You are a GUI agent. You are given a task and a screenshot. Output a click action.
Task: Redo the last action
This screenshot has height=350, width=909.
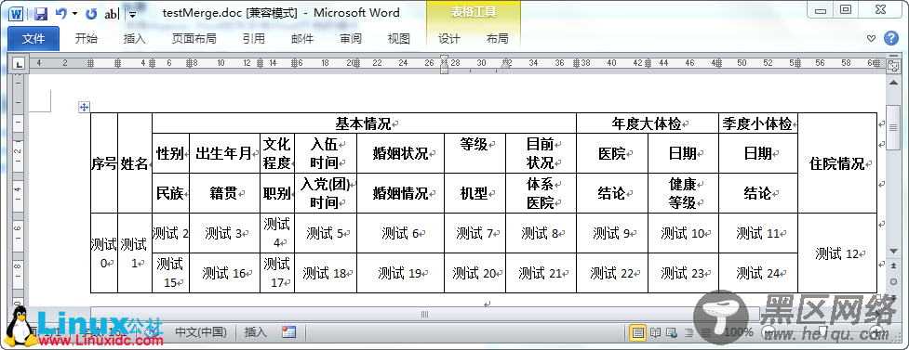91,13
